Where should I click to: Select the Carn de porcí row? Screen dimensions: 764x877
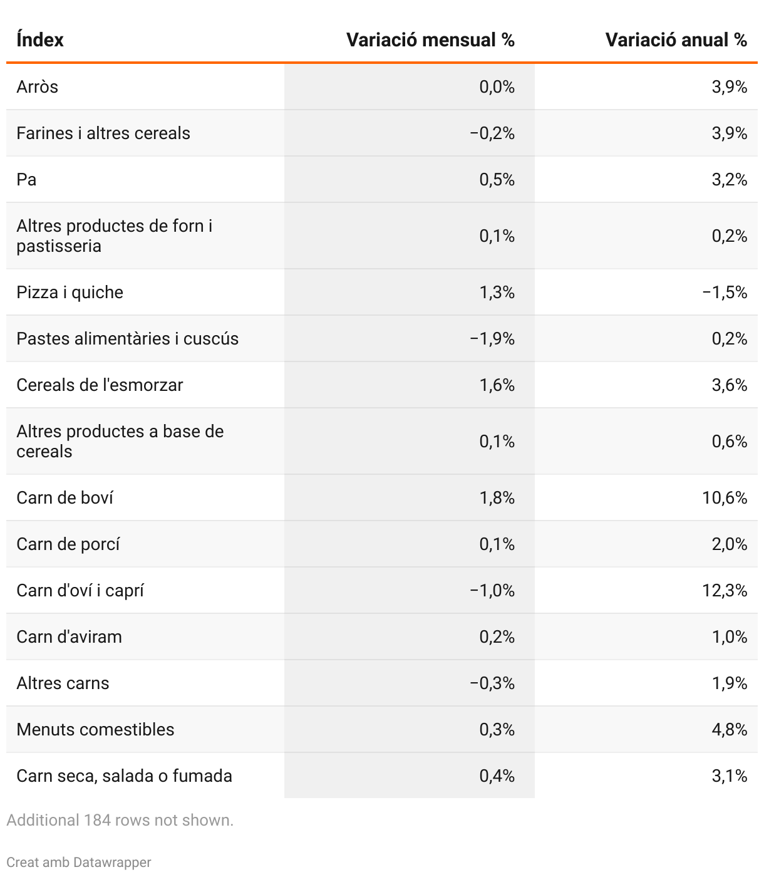[382, 544]
